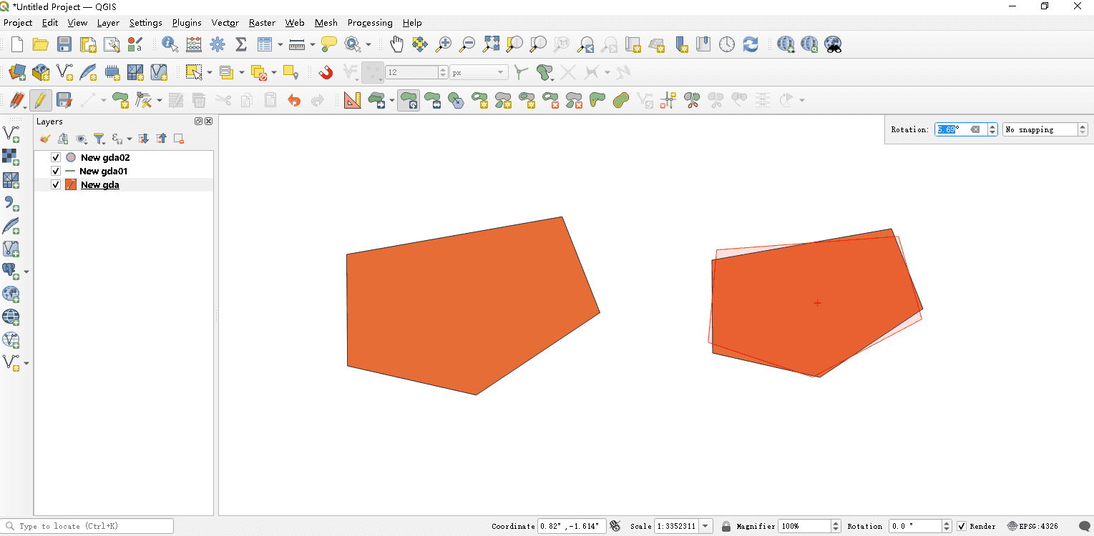Adjust the status bar Rotation spinner
1094x536 pixels.
(x=948, y=526)
